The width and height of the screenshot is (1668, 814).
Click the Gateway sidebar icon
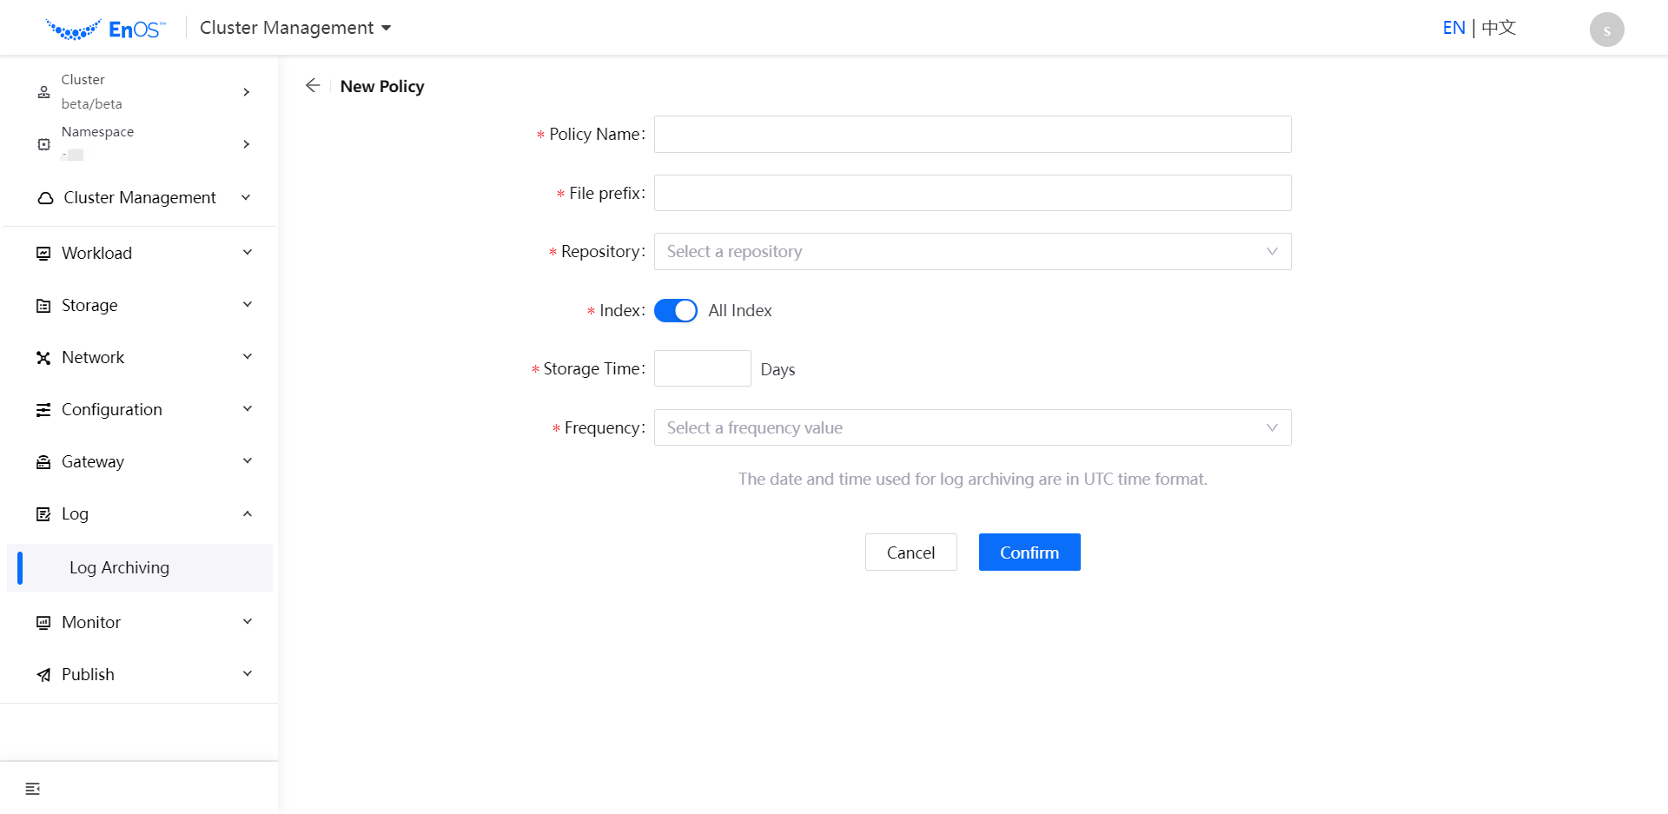43,462
